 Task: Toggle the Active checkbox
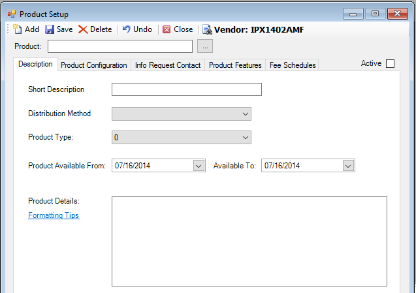(x=391, y=64)
